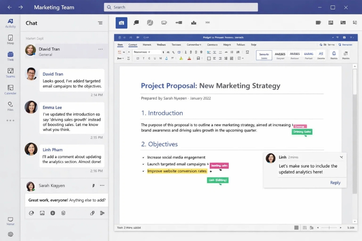Select the Teams icon in the left rail
Image resolution: width=362 pixels, height=241 pixels.
tap(10, 72)
